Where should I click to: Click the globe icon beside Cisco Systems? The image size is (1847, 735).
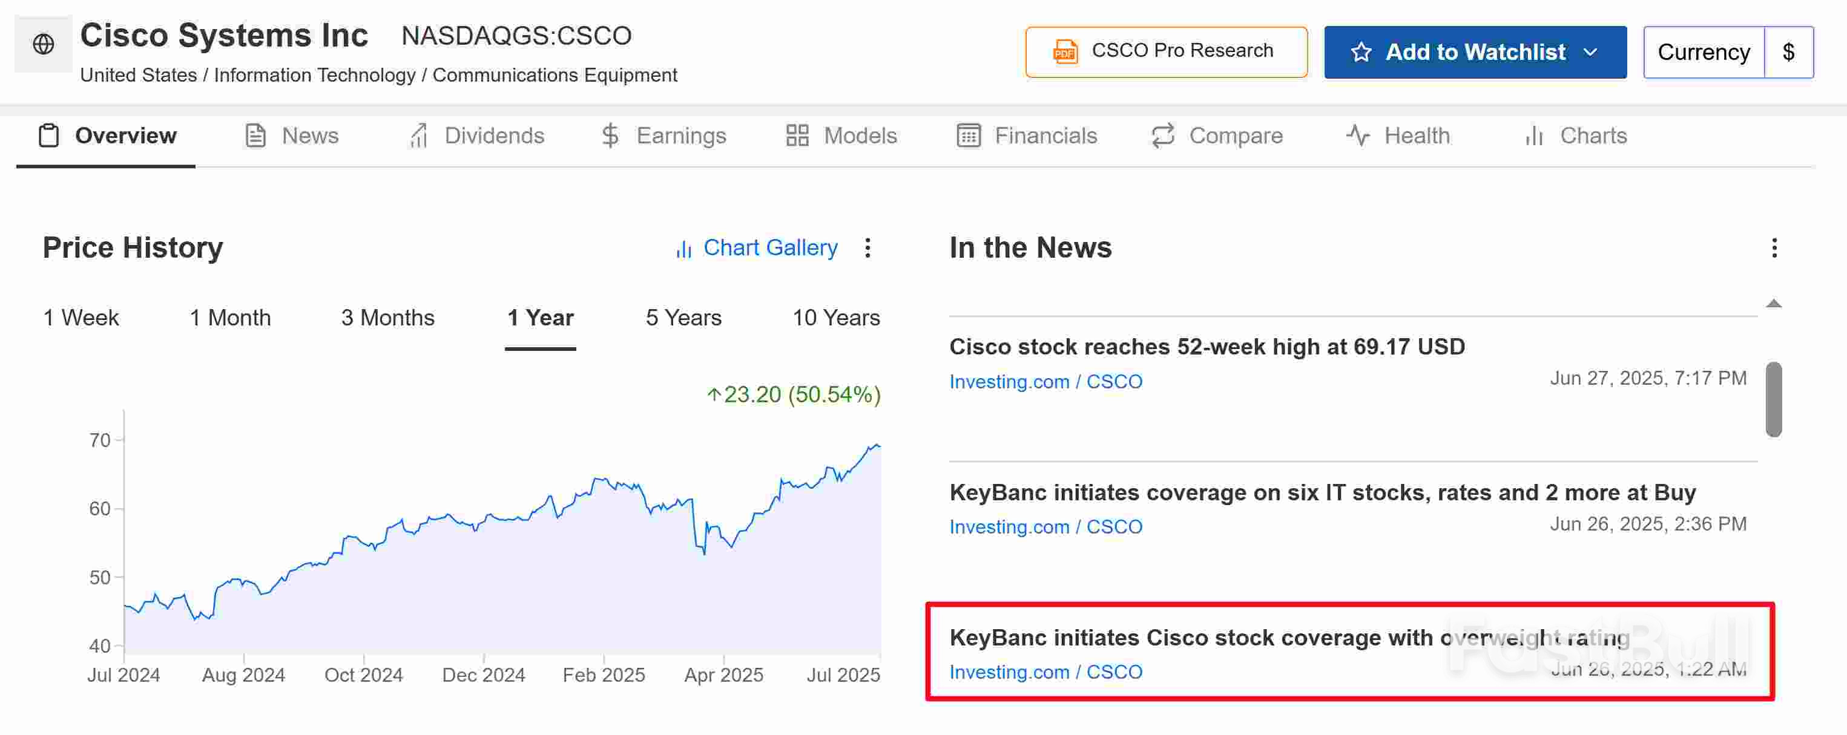click(x=43, y=44)
